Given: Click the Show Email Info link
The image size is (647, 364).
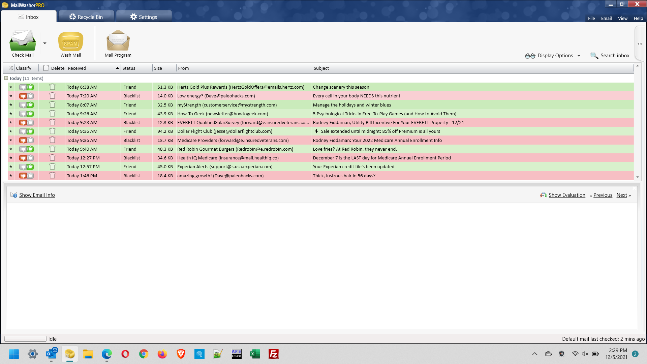Looking at the screenshot, I should 37,195.
